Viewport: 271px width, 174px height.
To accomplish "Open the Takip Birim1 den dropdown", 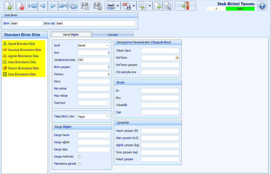I will 107,117.
